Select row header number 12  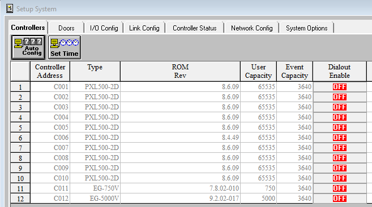[x=20, y=199]
